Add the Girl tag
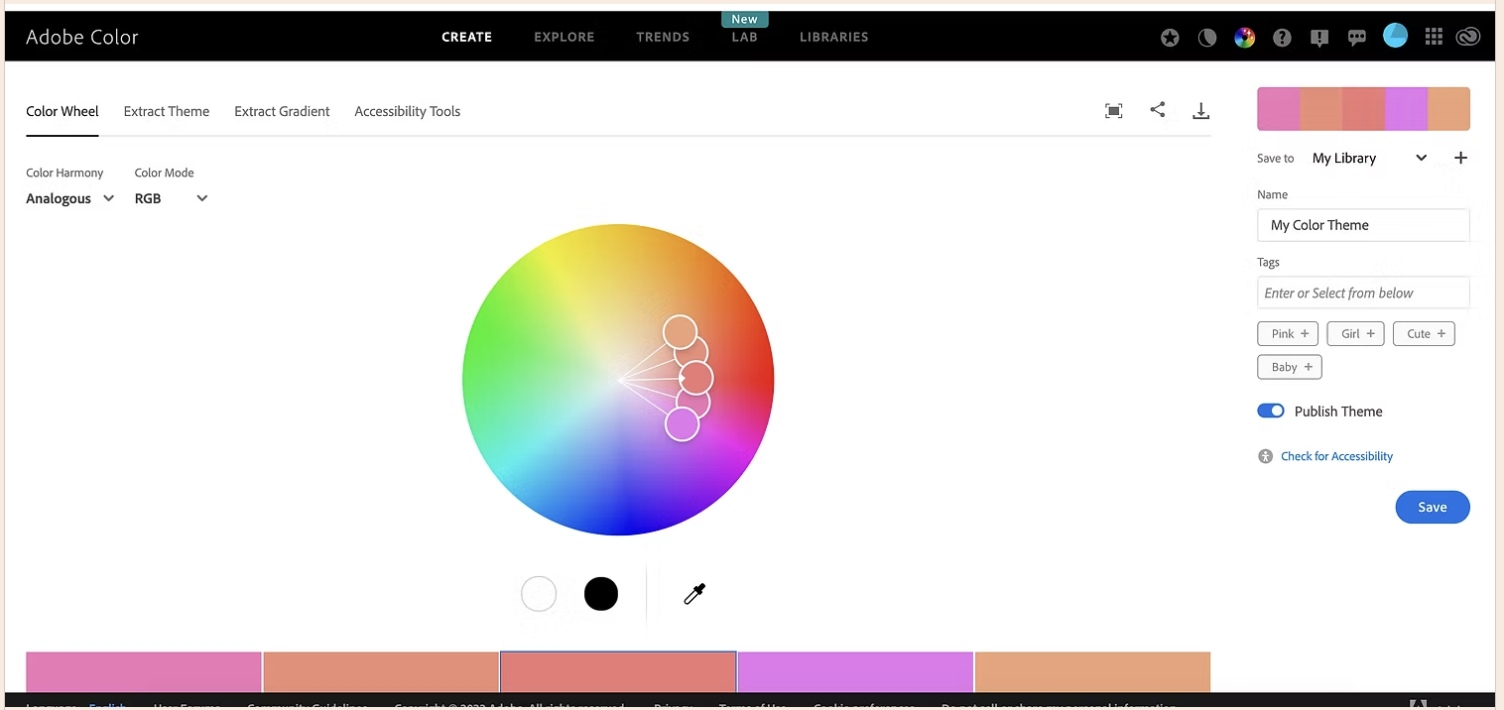Viewport: 1504px width, 710px height. (1355, 334)
